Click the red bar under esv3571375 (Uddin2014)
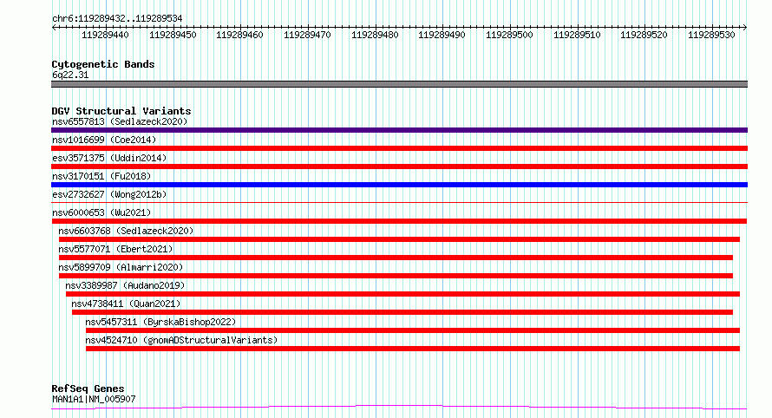The width and height of the screenshot is (772, 418). click(x=399, y=167)
